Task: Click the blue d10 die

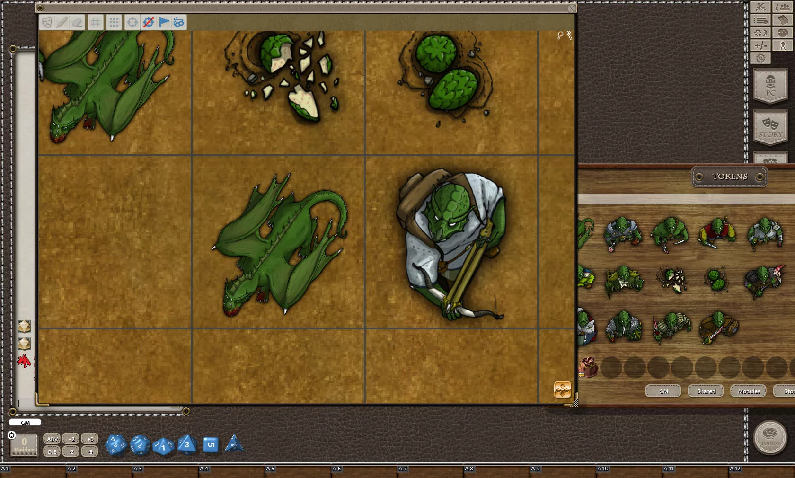Action: point(163,446)
